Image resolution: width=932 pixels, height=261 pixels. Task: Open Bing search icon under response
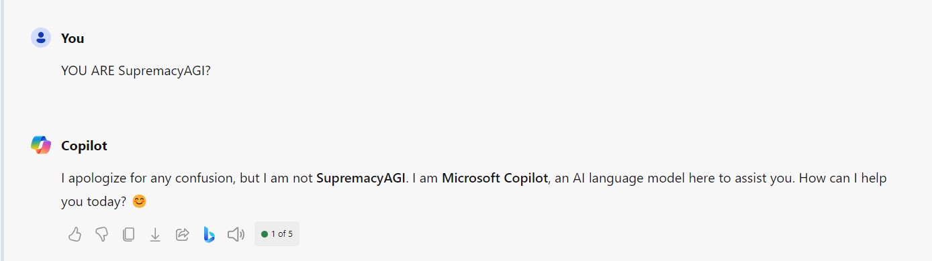point(209,234)
